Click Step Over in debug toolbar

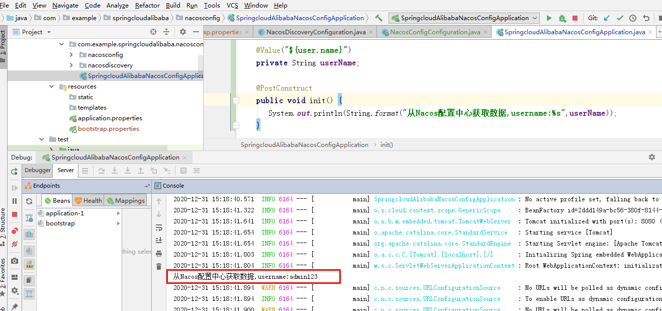click(x=102, y=171)
